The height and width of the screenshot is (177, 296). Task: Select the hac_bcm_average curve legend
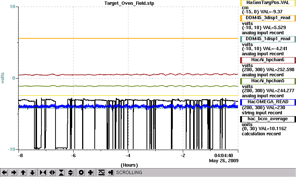268,119
